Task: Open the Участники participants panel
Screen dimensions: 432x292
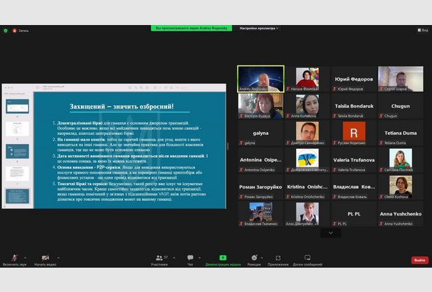Action: [x=159, y=258]
